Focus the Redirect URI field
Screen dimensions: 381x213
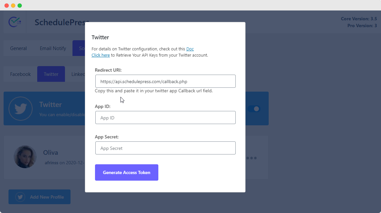click(x=166, y=81)
